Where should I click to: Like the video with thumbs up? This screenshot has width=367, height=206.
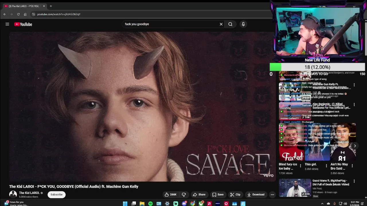click(x=170, y=195)
